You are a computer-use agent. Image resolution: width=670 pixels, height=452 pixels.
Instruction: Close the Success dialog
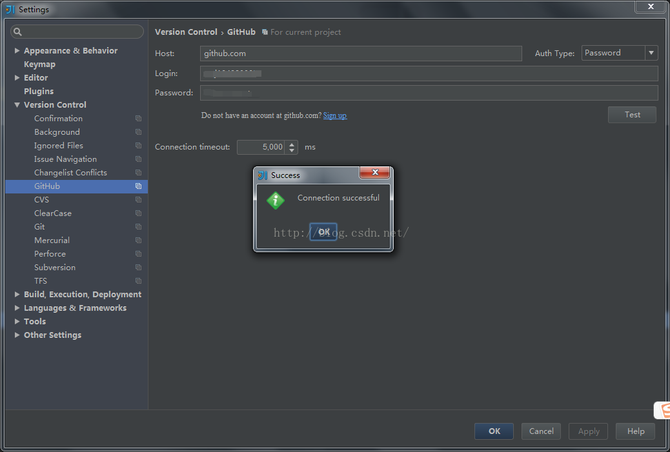pos(375,172)
